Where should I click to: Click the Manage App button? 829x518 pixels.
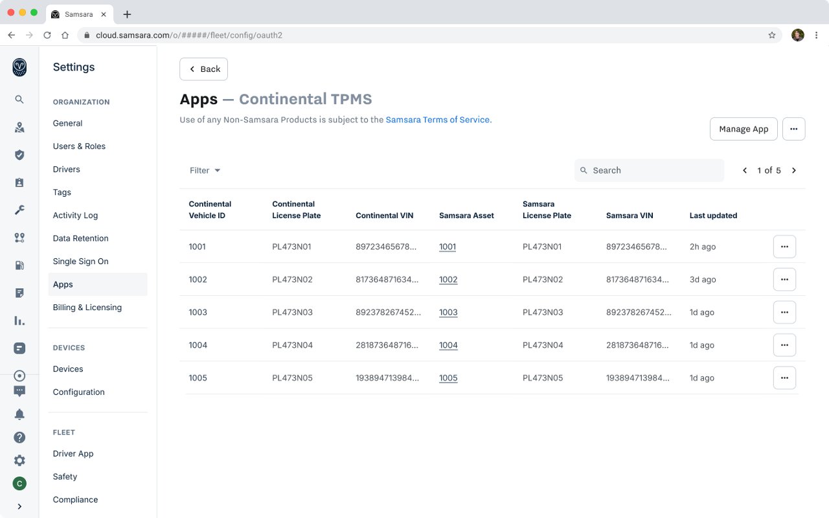[x=744, y=129]
